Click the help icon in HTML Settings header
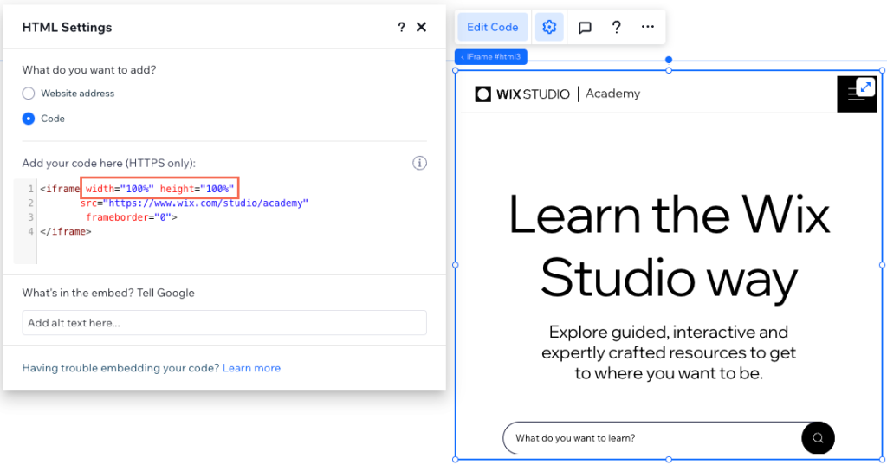 (401, 27)
